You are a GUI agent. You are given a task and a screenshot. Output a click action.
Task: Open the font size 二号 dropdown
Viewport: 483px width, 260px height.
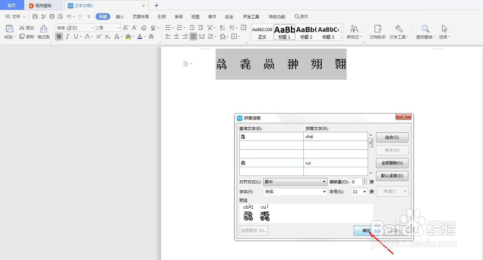[x=119, y=28]
